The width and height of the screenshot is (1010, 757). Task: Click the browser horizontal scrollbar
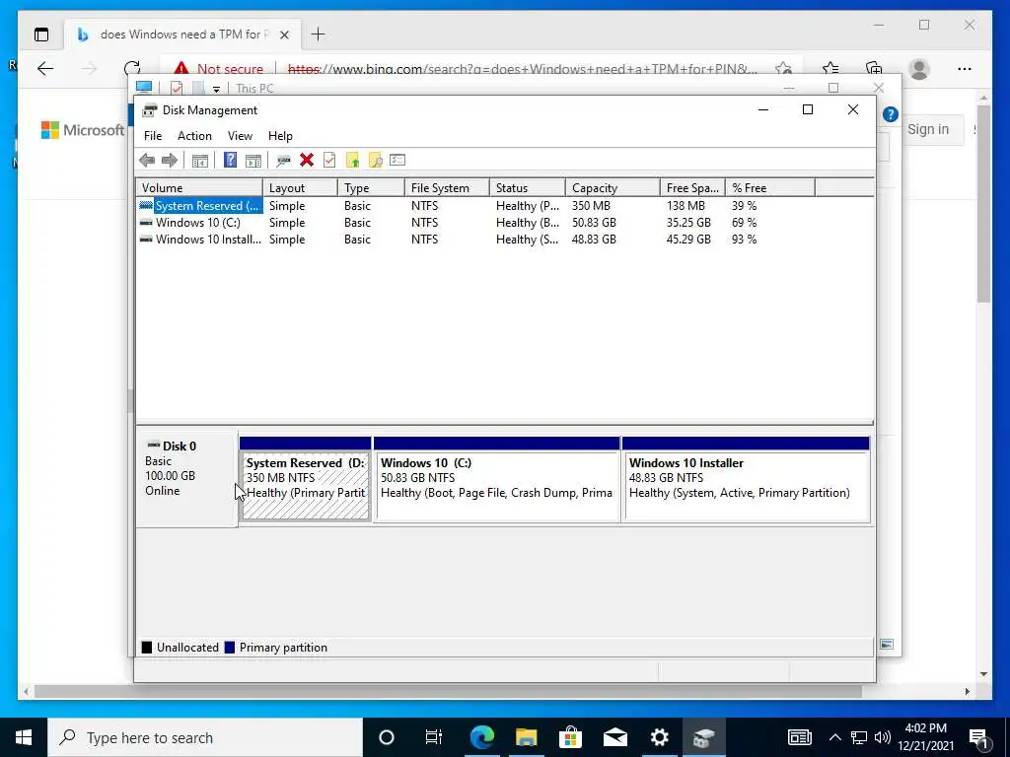pyautogui.click(x=448, y=691)
